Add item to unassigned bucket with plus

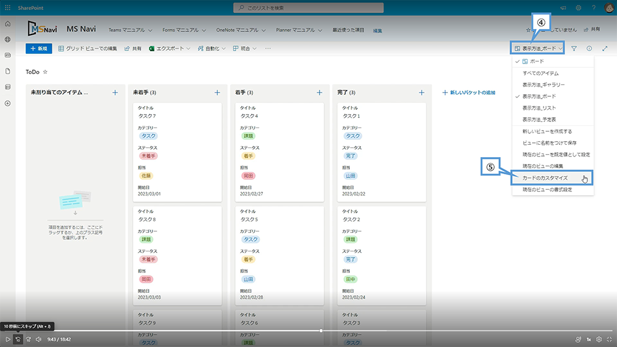click(115, 92)
